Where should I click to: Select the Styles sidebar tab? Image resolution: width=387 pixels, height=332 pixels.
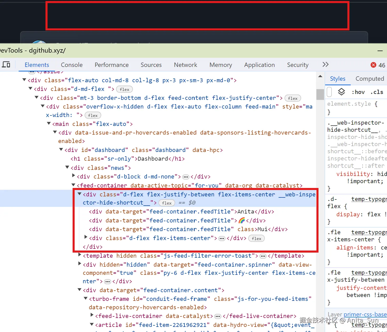(338, 79)
